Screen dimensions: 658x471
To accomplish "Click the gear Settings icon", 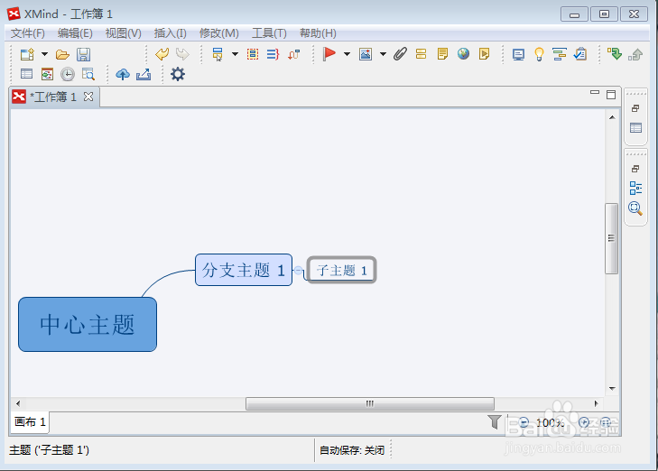I will 178,74.
